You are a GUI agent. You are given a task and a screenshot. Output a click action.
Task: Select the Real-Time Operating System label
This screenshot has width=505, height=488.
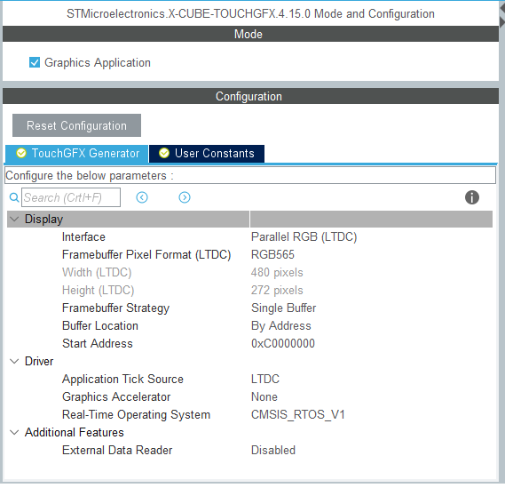pos(136,414)
